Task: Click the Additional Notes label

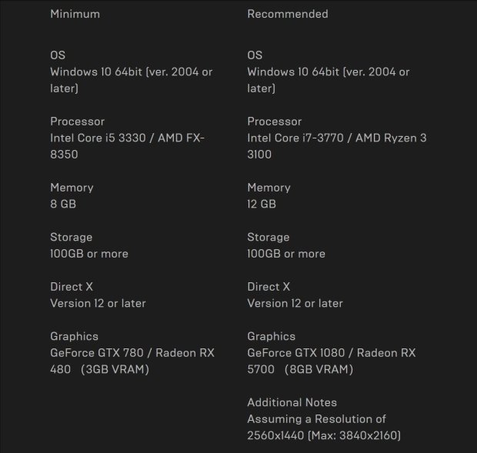Action: click(292, 402)
